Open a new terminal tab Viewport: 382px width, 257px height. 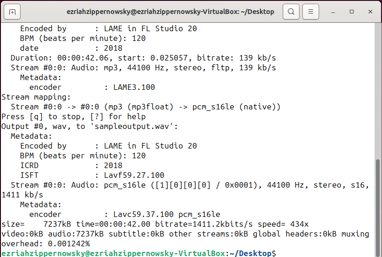[12, 12]
